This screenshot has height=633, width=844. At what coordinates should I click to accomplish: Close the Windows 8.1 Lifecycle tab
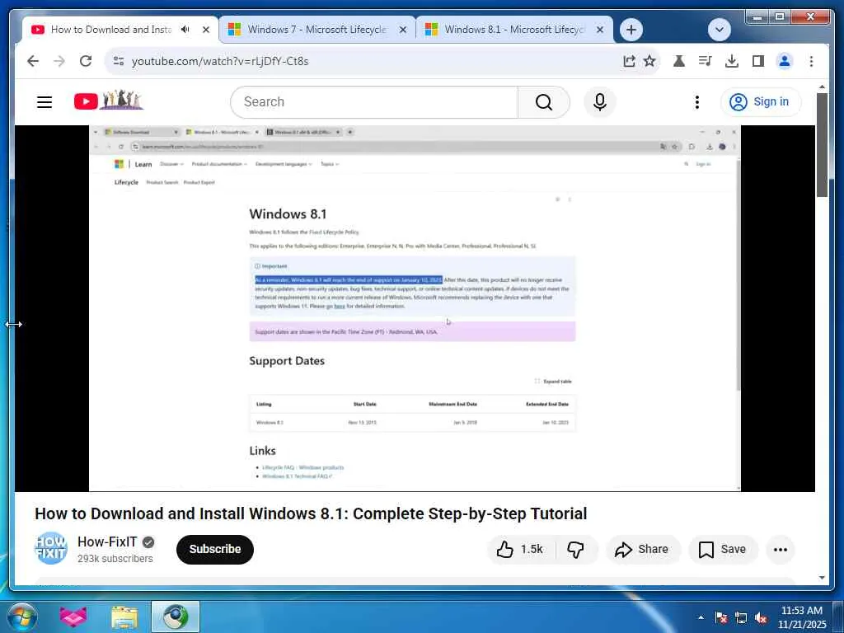coord(600,30)
